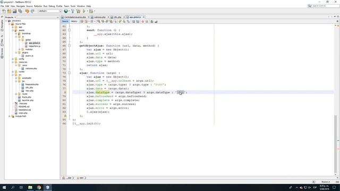Viewport: 340px width, 191px height.
Task: Click the New File toolbar icon
Action: click(x=4, y=11)
